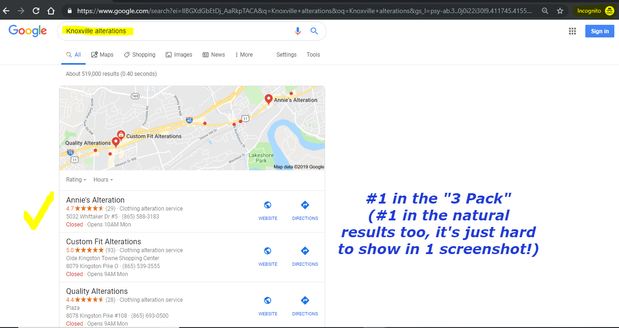The image size is (619, 328).
Task: Click the padlock icon in the address bar
Action: coord(70,10)
